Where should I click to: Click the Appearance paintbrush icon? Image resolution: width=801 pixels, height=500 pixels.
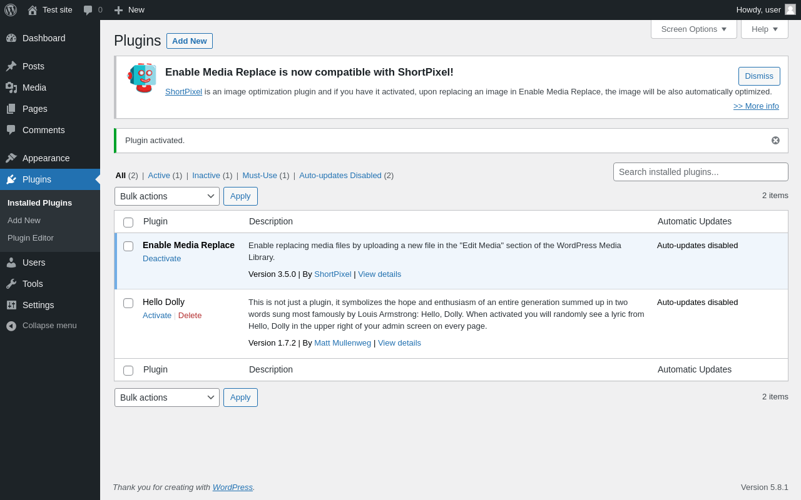point(11,158)
